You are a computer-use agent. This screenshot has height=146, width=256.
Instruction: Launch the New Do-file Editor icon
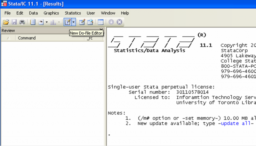point(68,22)
